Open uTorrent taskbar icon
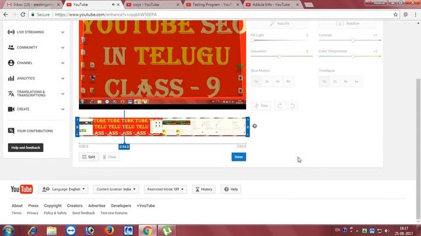Viewport: 421px width, 236px height. point(166,230)
